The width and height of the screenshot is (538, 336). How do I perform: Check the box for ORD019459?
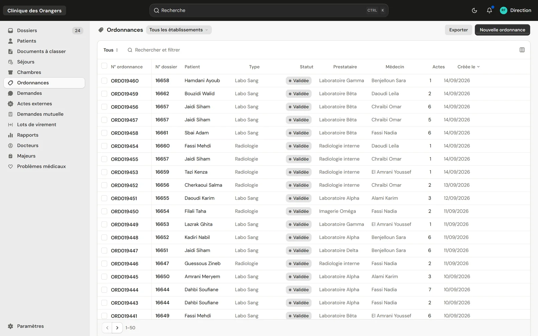click(x=104, y=94)
